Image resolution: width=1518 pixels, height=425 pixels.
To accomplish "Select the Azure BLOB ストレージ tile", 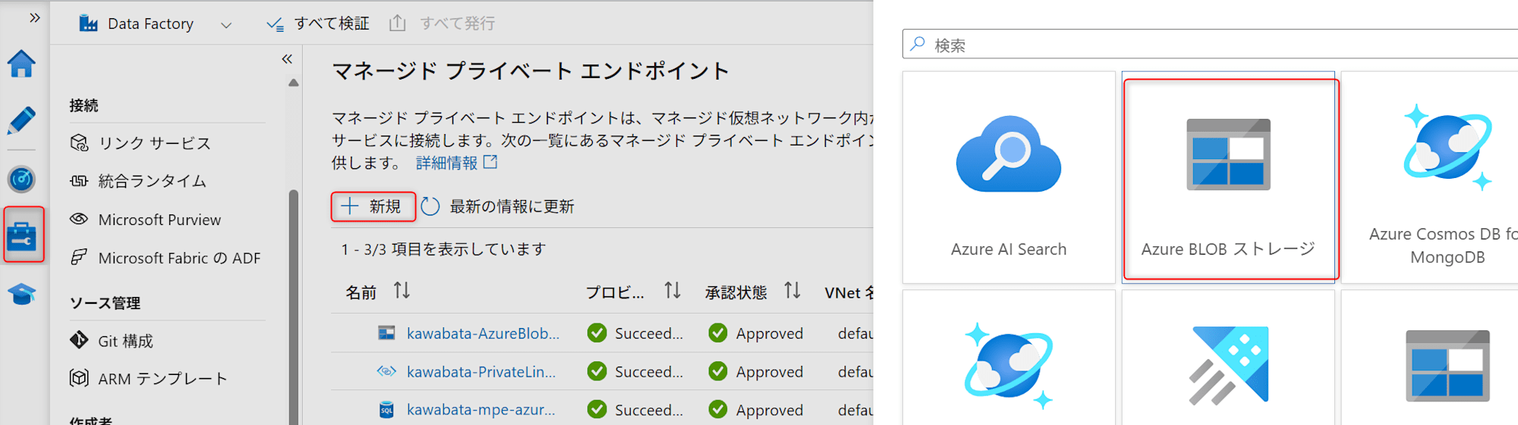I will point(1229,178).
